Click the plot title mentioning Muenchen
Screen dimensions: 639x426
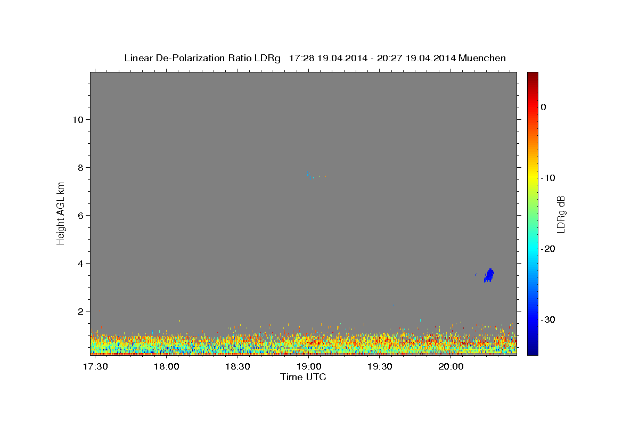[x=315, y=58]
